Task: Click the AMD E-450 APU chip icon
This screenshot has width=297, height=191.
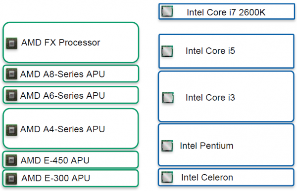Action: tap(11, 160)
